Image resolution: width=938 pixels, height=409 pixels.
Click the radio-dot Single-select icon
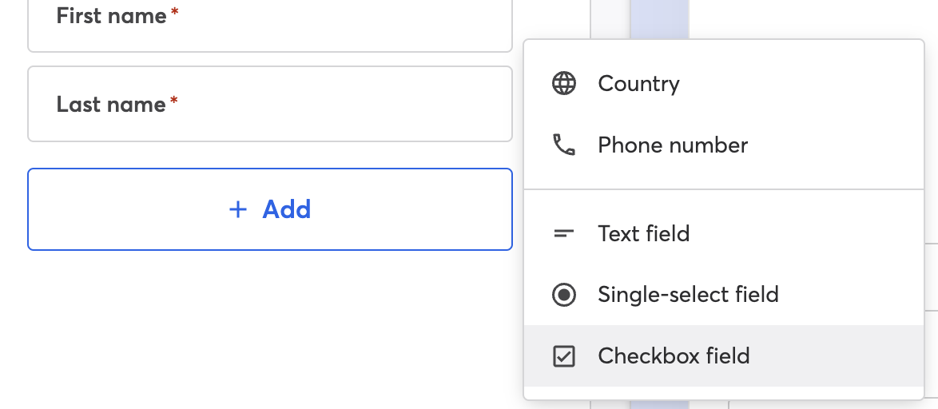pyautogui.click(x=563, y=295)
